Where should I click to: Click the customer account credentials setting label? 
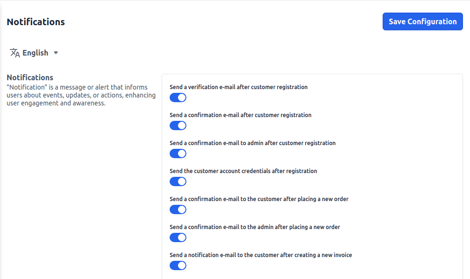[x=243, y=171]
